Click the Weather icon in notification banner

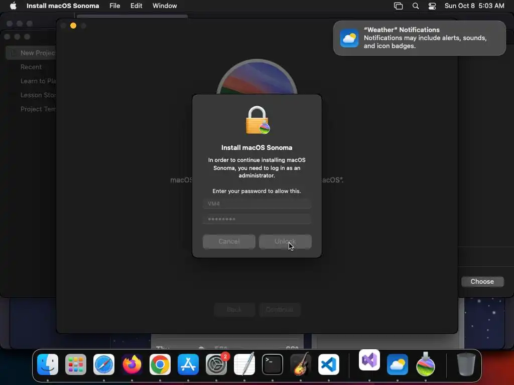click(x=349, y=38)
